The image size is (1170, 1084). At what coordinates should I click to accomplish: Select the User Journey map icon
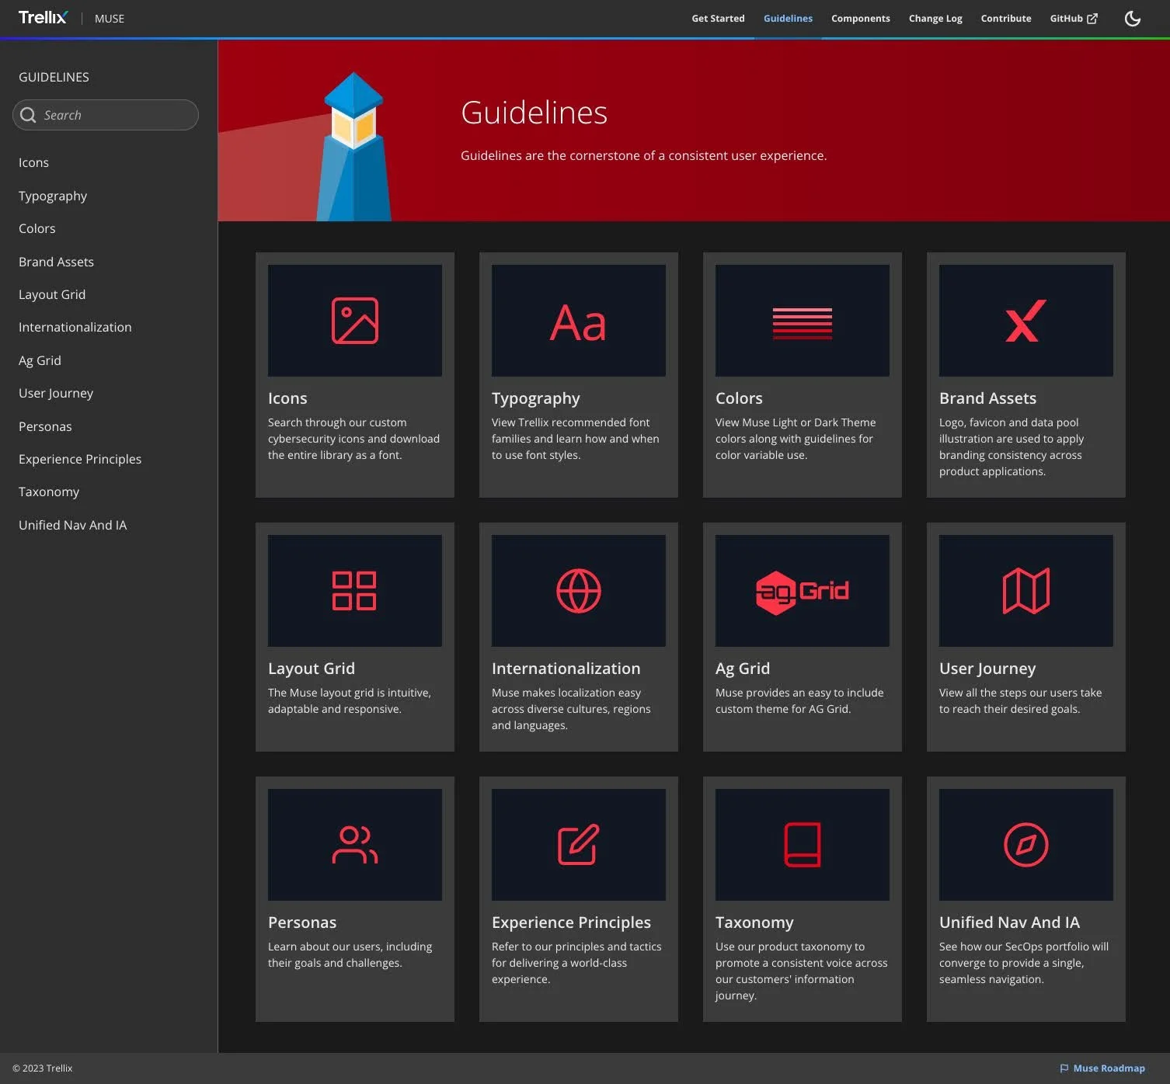pos(1026,591)
